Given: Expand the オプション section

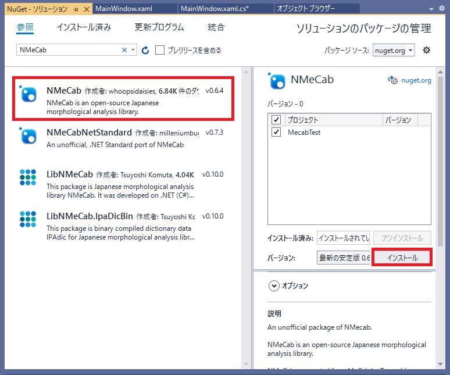Looking at the screenshot, I should pyautogui.click(x=274, y=286).
